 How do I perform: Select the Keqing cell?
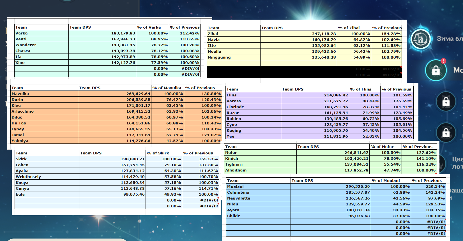click(x=253, y=130)
